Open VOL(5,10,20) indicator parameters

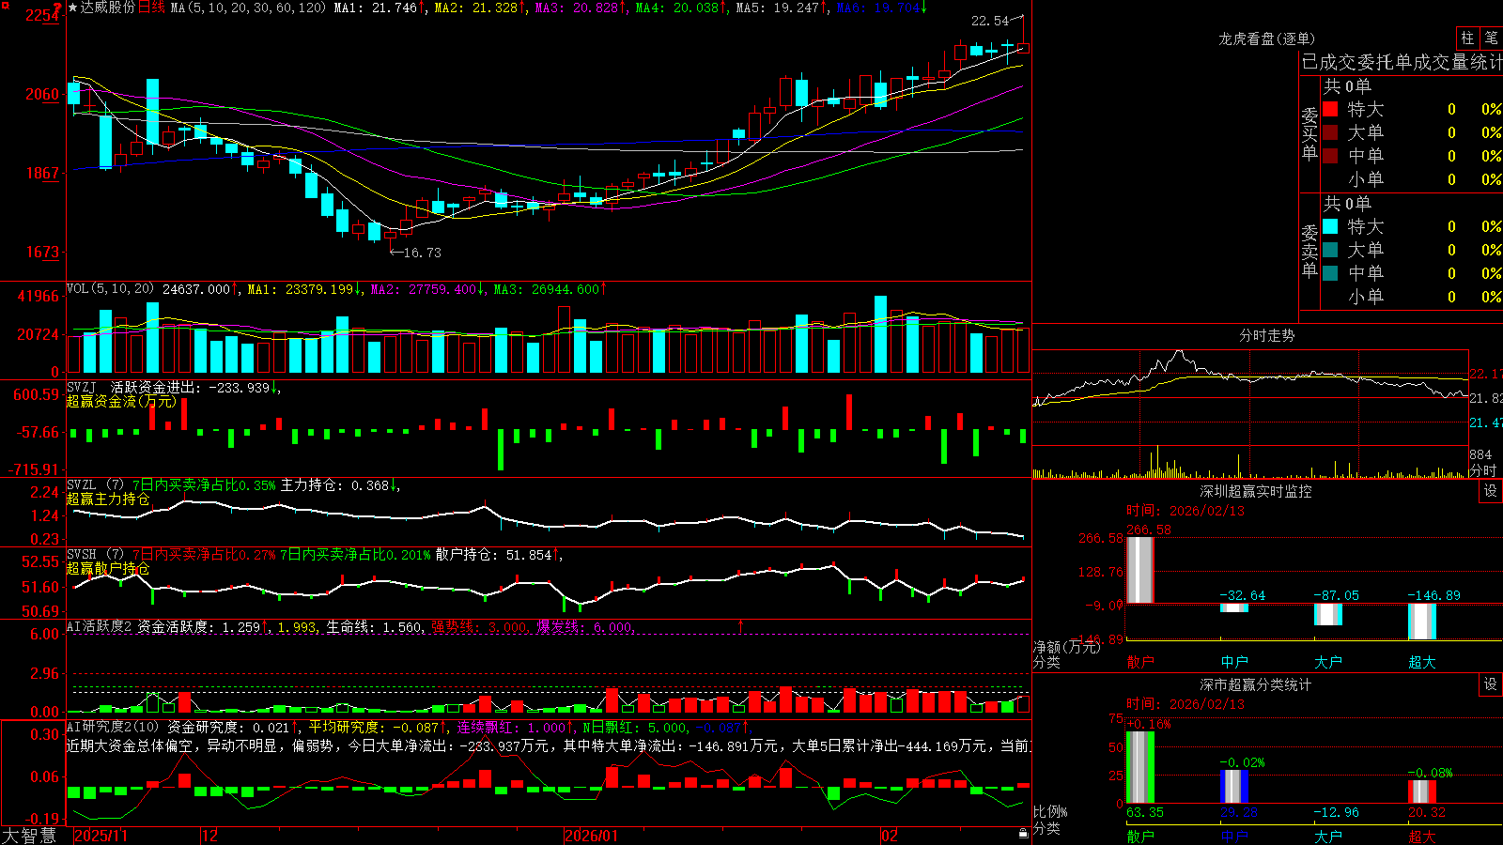pyautogui.click(x=110, y=289)
